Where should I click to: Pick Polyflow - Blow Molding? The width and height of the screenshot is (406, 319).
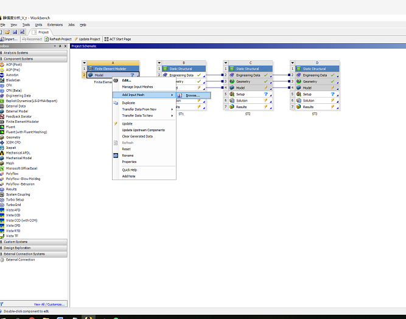click(x=23, y=179)
